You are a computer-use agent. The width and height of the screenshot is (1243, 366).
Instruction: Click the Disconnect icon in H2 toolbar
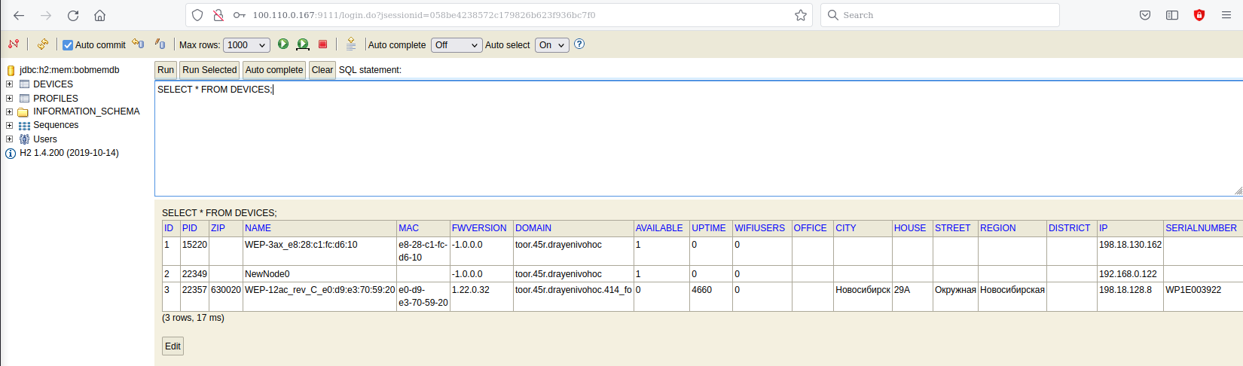tap(14, 44)
